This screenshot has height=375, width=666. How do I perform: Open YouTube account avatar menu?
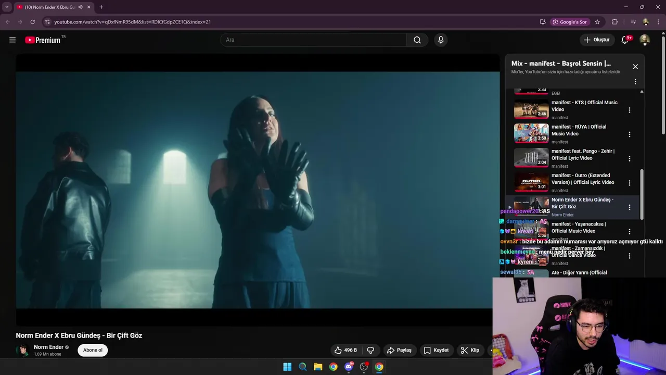tap(645, 40)
